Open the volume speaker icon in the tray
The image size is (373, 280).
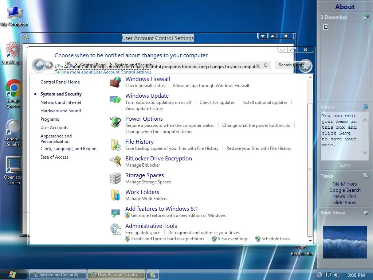coord(337,275)
